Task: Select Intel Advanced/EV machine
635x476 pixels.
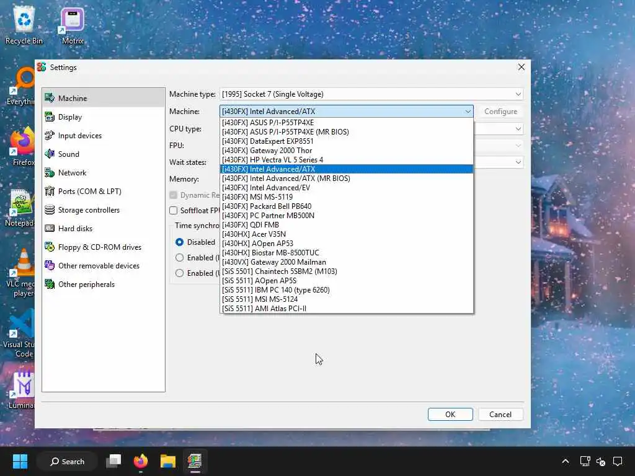Action: (346, 187)
